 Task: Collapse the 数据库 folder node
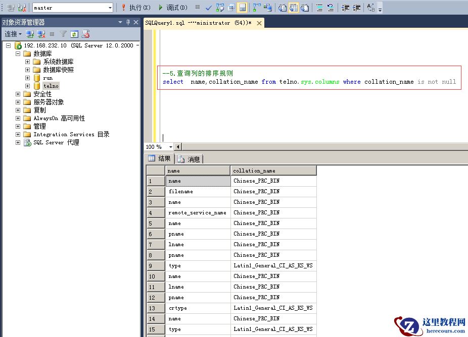pos(18,54)
